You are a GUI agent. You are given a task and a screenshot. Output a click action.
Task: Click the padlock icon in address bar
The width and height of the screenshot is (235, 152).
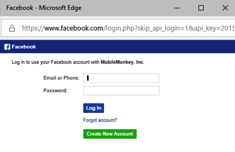point(12,28)
